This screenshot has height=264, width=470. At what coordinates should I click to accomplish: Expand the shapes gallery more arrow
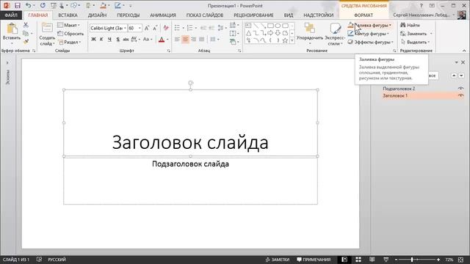(292, 40)
